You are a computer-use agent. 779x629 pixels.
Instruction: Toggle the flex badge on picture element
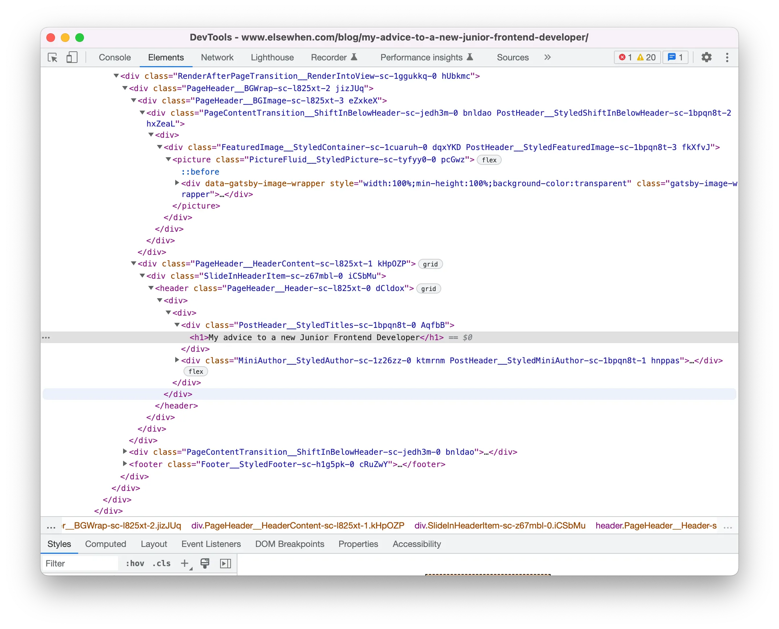[489, 160]
